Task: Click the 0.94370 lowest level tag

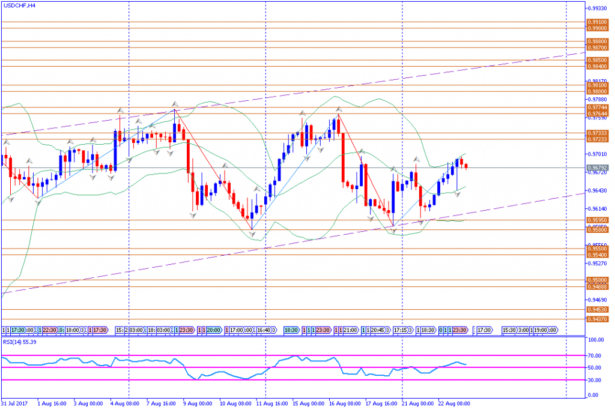Action: 596,319
